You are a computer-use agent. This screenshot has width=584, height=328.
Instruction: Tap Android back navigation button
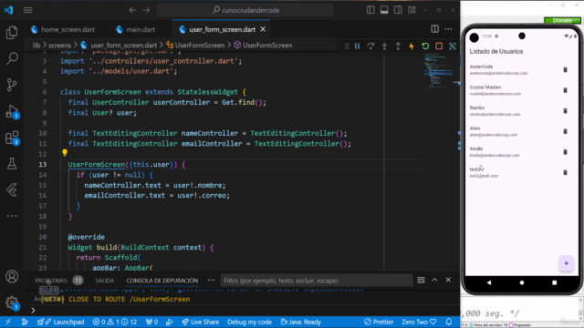click(x=489, y=282)
